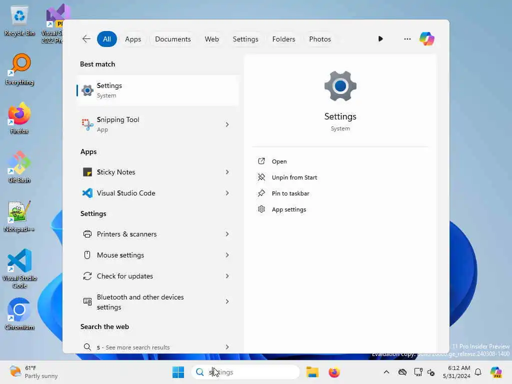Open the Copilot icon in search panel
This screenshot has height=384, width=512.
(426, 39)
